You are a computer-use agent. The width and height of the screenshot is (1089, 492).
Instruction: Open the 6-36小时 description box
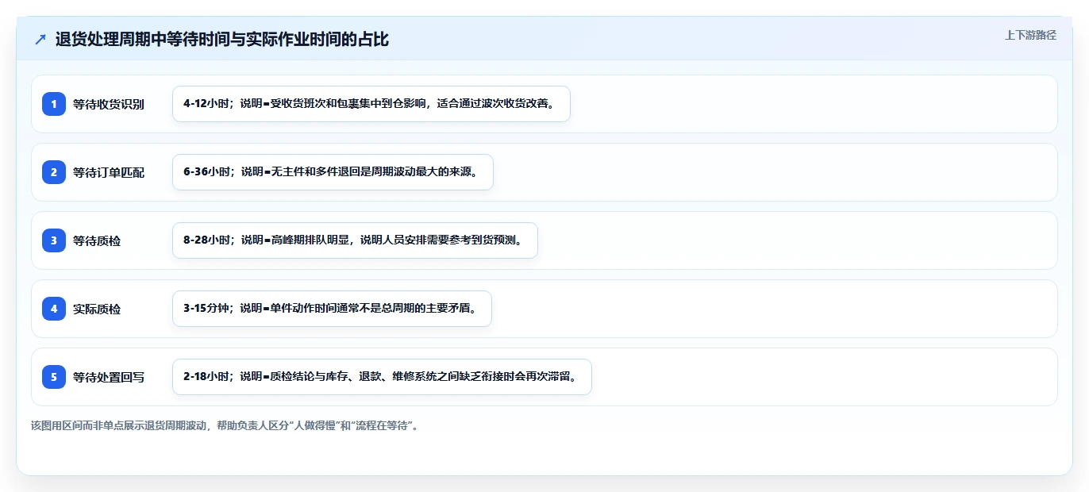(333, 172)
